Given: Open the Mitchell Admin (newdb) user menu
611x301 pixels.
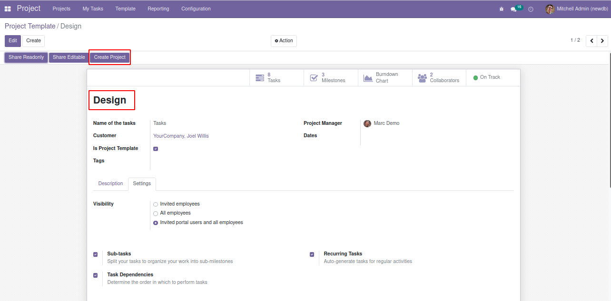Looking at the screenshot, I should click(576, 9).
